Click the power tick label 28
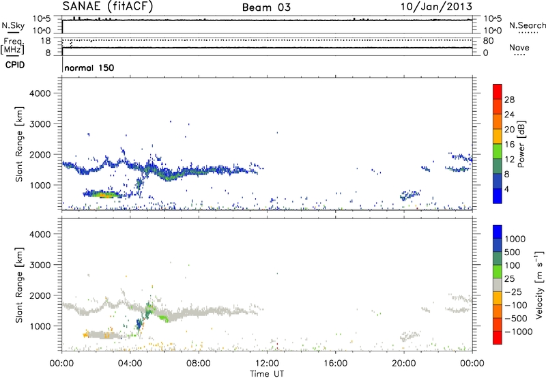 [509, 100]
